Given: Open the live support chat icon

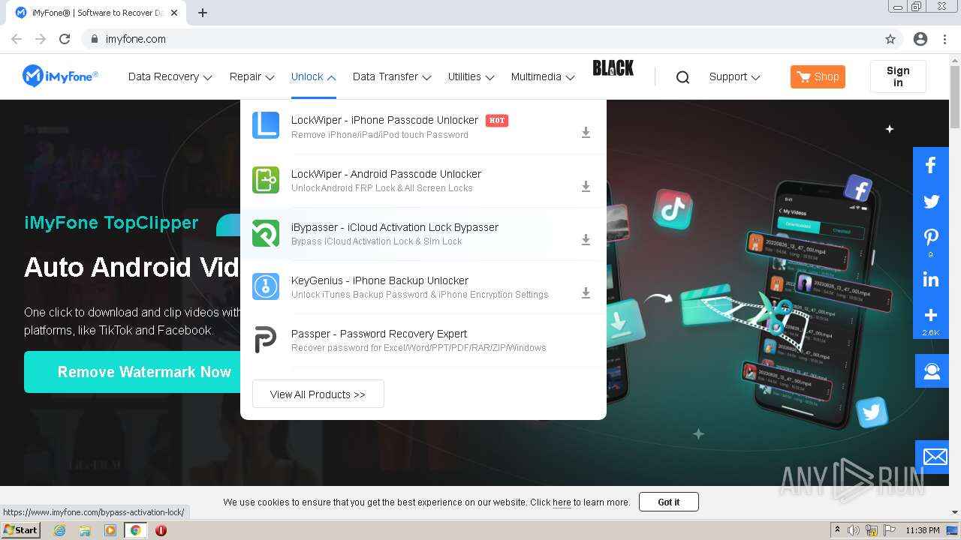Looking at the screenshot, I should click(x=932, y=371).
